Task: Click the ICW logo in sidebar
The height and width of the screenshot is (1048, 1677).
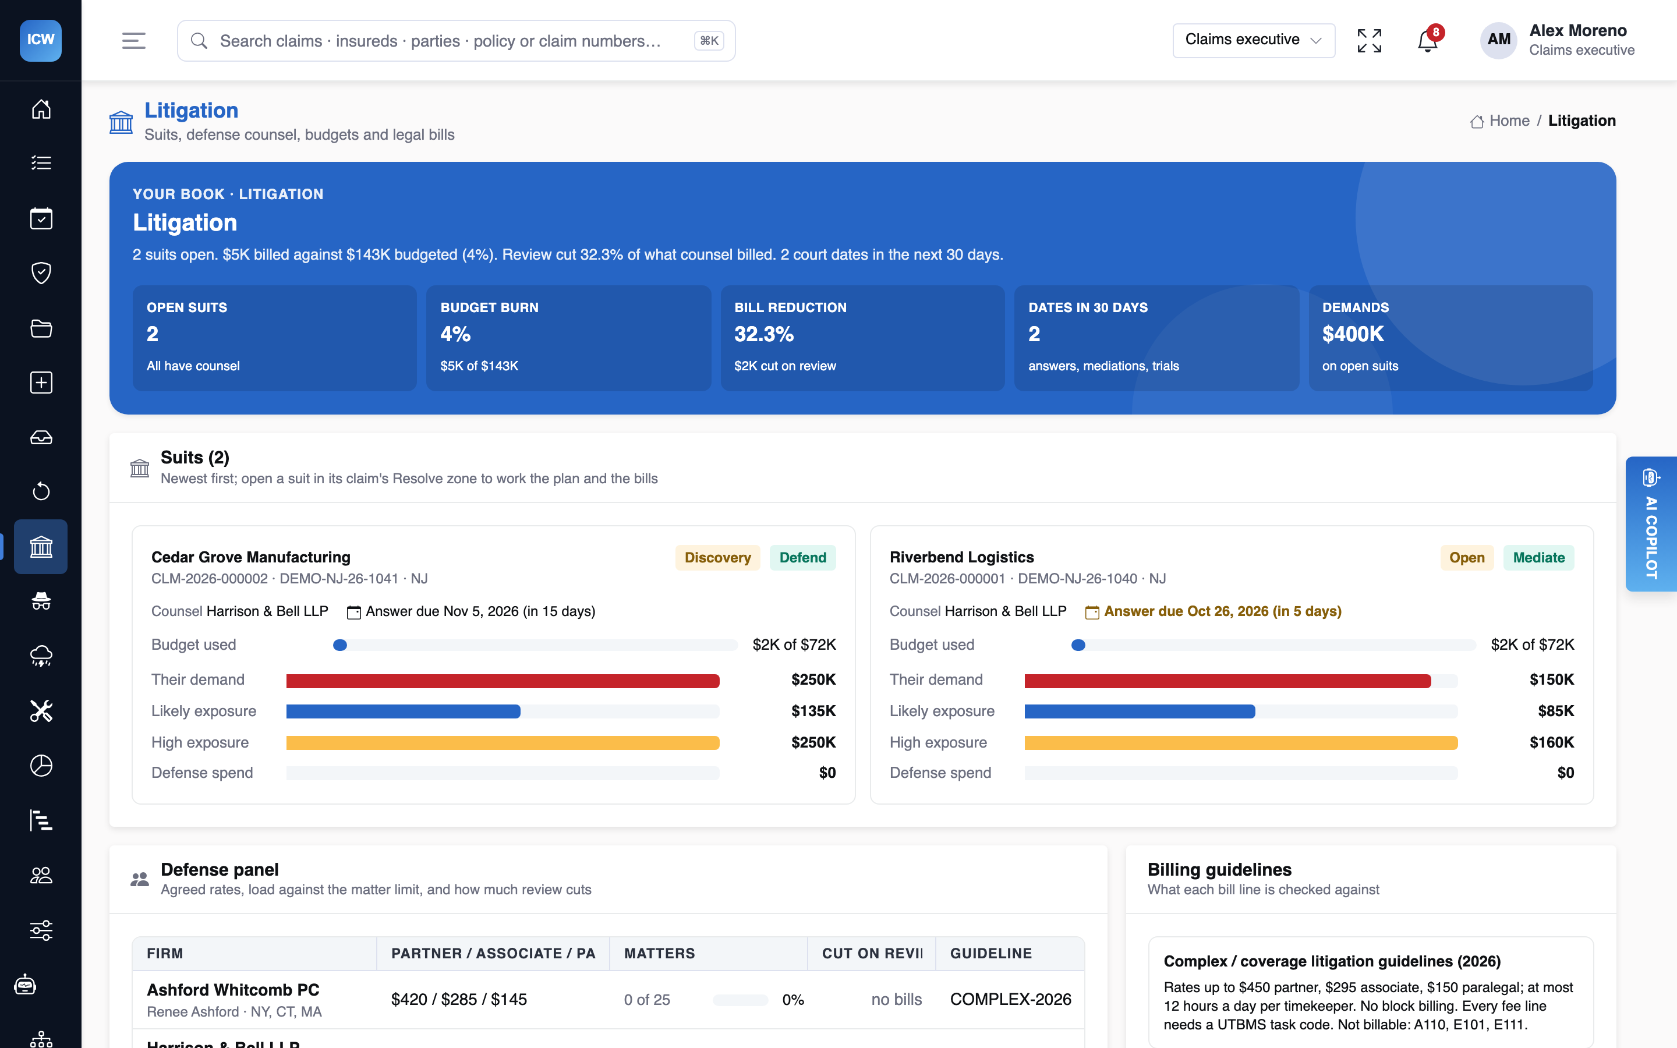Action: pyautogui.click(x=40, y=40)
